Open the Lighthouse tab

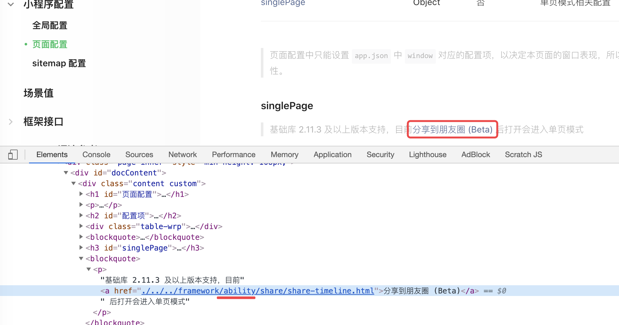[x=428, y=155]
